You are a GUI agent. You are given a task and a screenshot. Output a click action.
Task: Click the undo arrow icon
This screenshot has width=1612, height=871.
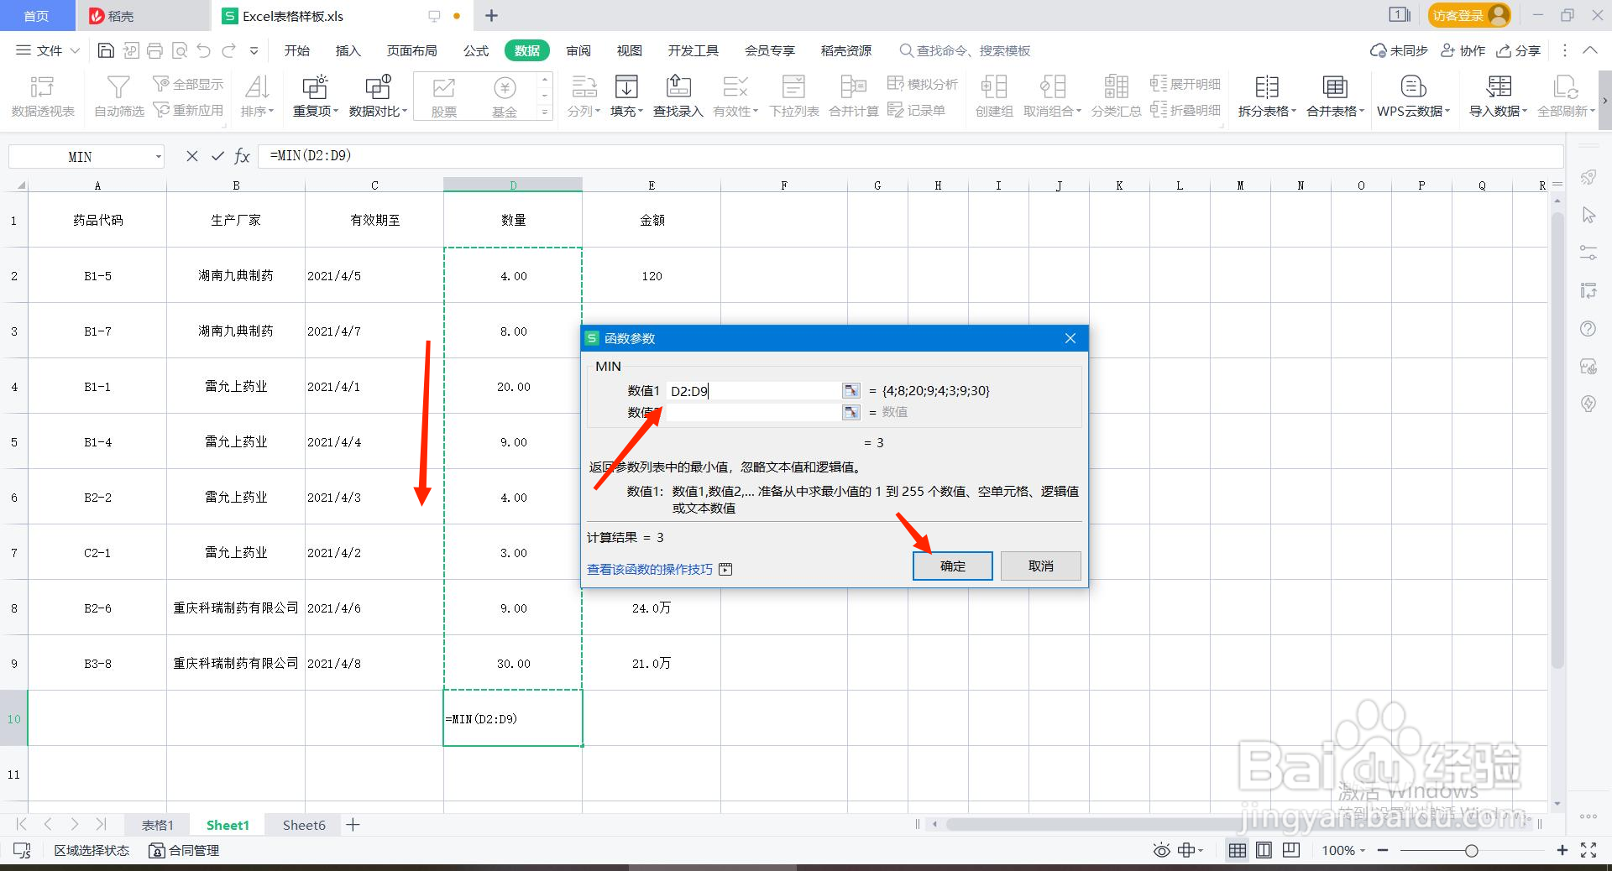click(203, 50)
